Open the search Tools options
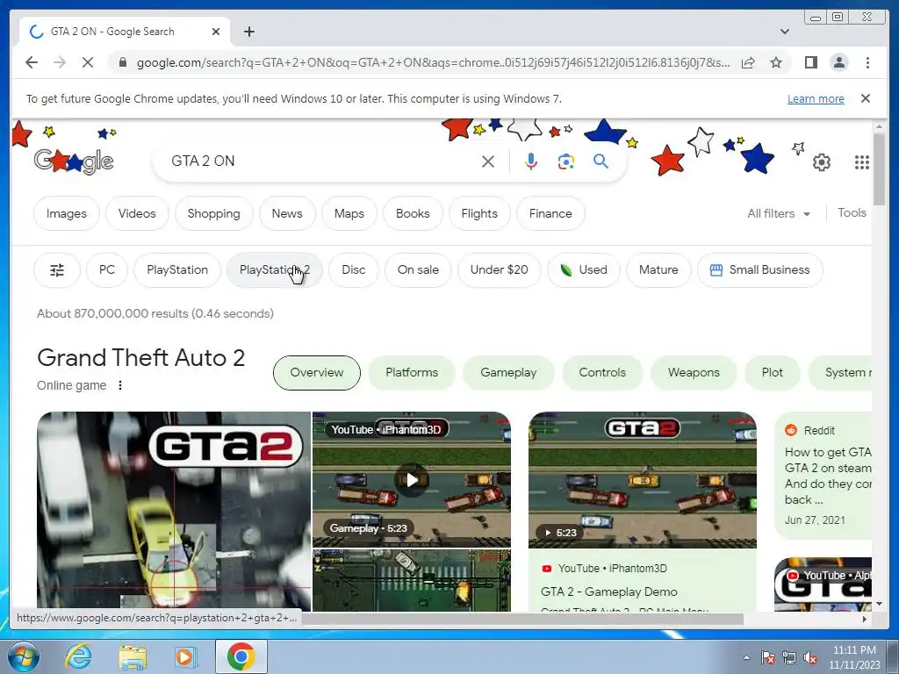899x674 pixels. pos(852,212)
